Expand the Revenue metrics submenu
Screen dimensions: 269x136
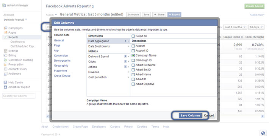[108, 72]
